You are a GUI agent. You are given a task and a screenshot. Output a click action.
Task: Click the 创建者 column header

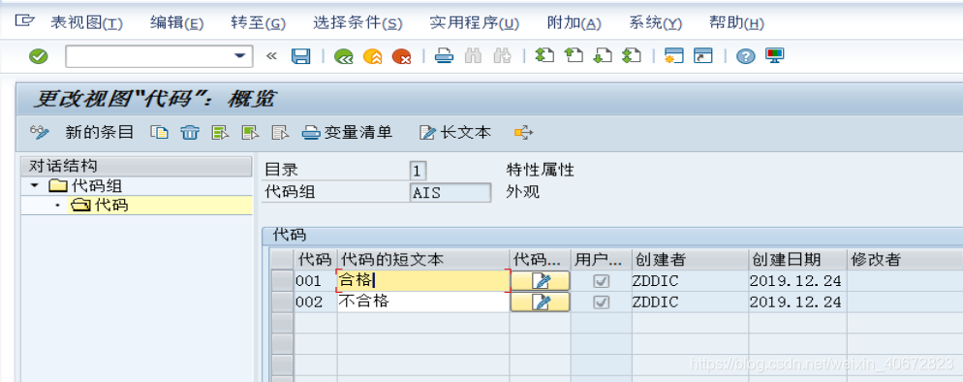point(691,260)
